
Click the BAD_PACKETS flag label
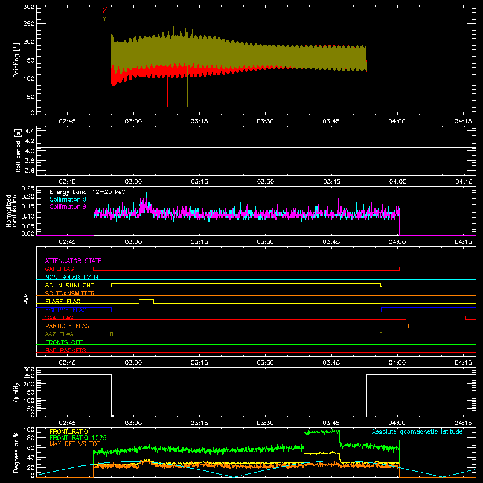(66, 350)
